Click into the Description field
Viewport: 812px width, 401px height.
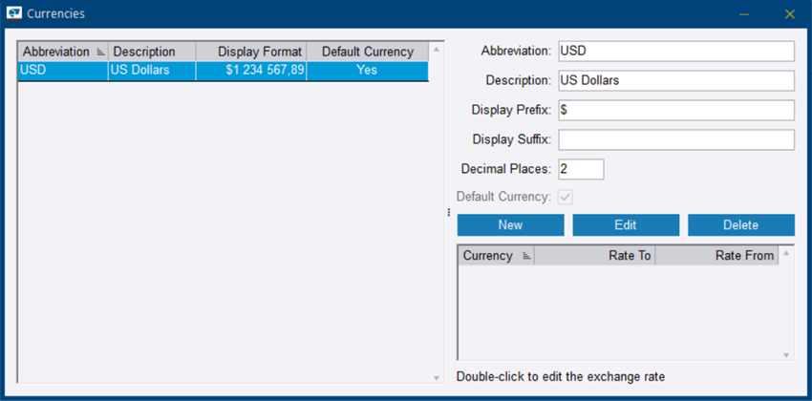[675, 80]
